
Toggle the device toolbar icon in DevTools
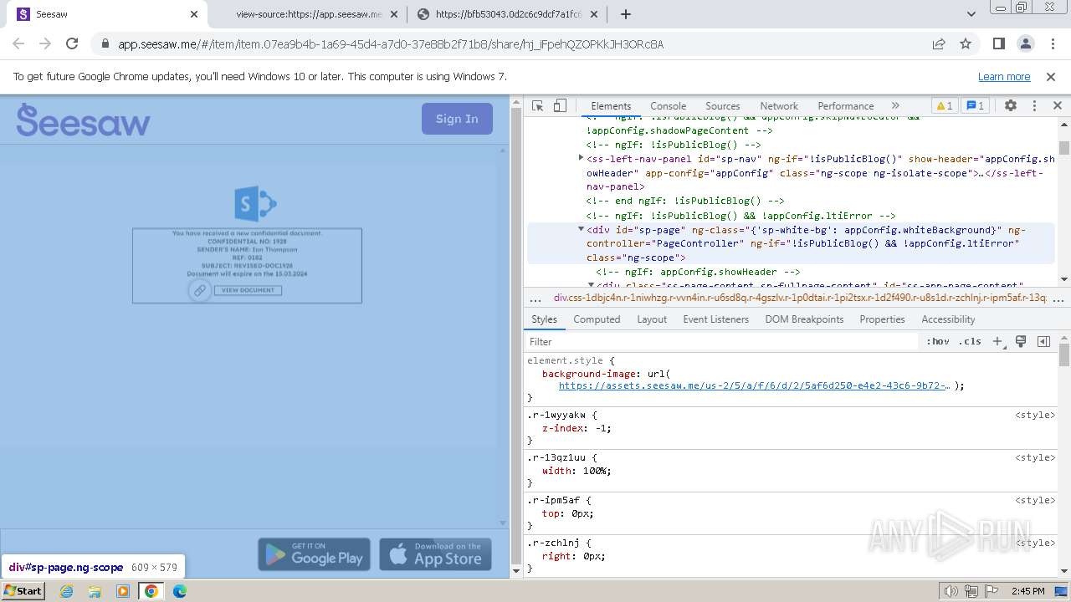pyautogui.click(x=560, y=106)
